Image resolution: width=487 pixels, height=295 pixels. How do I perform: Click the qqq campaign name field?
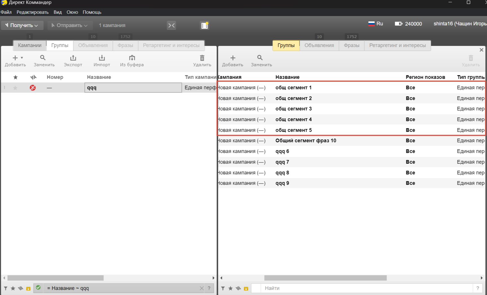click(133, 88)
